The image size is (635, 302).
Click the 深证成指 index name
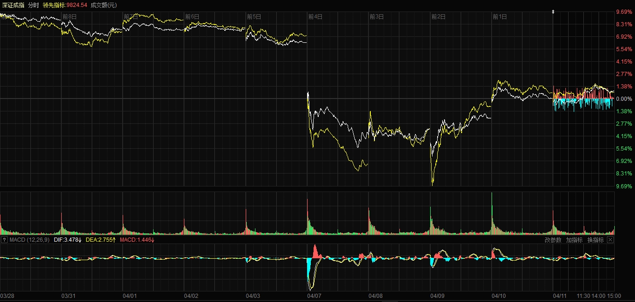tap(12, 5)
